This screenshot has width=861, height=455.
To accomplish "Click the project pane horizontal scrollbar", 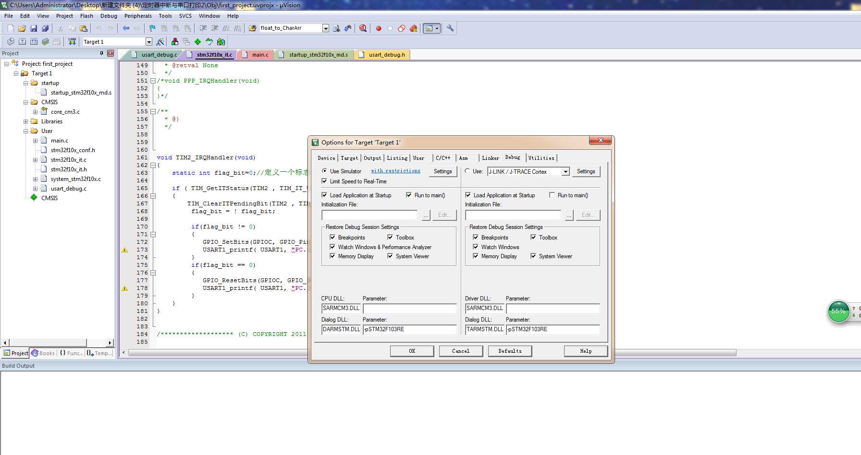I will (x=57, y=343).
